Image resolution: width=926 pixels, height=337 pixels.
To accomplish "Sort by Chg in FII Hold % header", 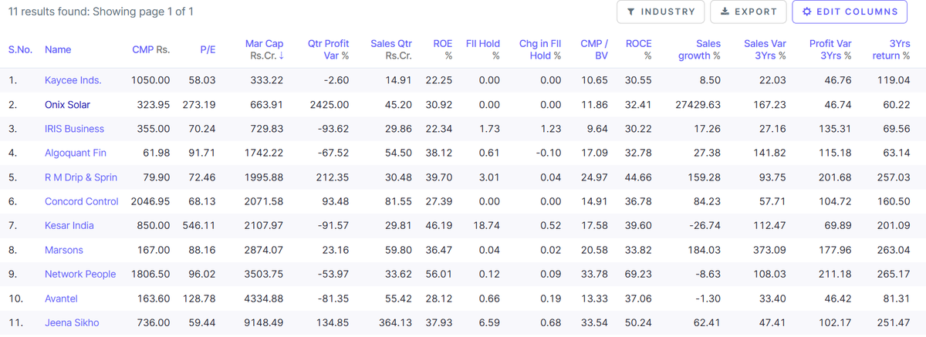I will pos(540,49).
